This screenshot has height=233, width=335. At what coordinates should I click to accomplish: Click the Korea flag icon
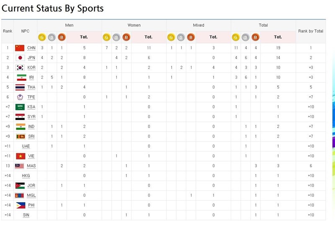20,68
